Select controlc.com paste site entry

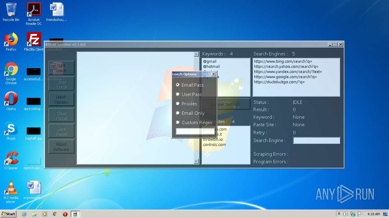pos(214,145)
